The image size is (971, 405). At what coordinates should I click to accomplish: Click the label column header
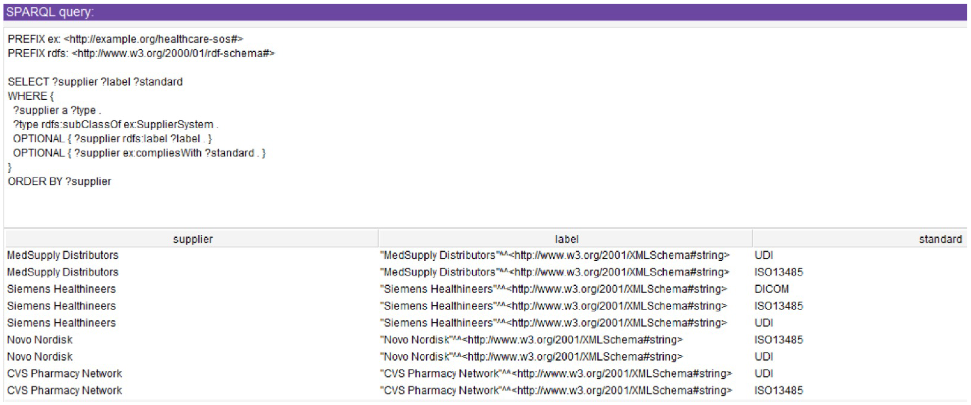pos(566,239)
